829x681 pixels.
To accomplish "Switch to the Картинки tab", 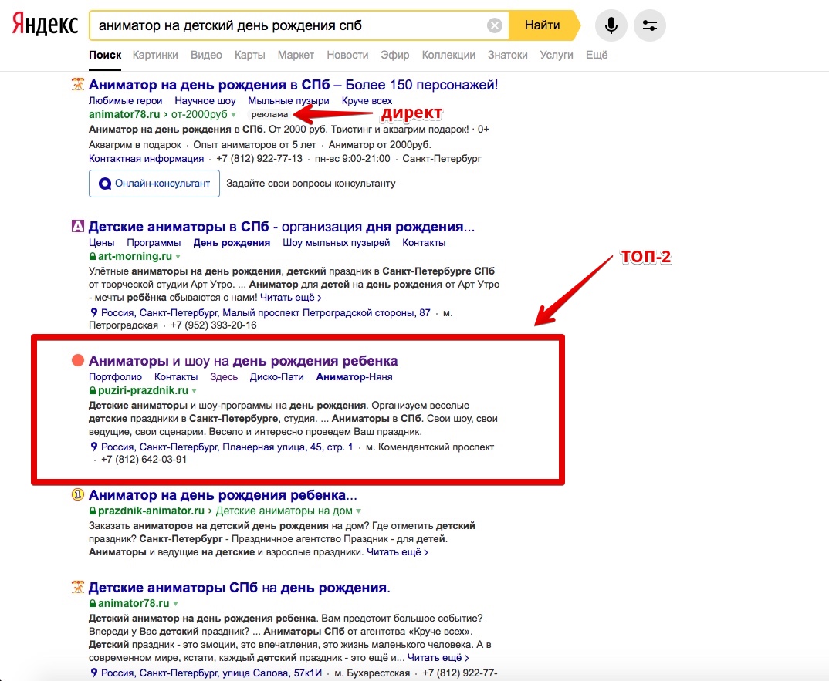I will click(x=155, y=55).
